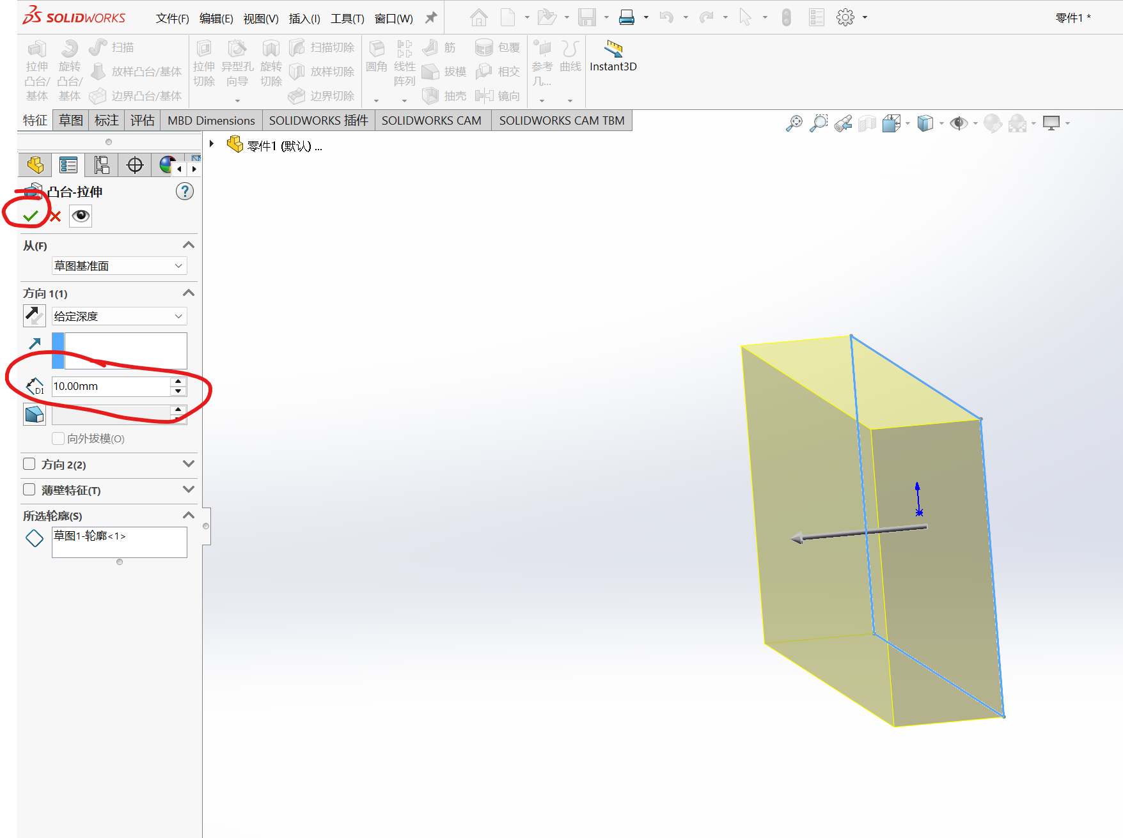Switch to the 草图 tab
Viewport: 1123px width, 838px height.
(x=71, y=120)
